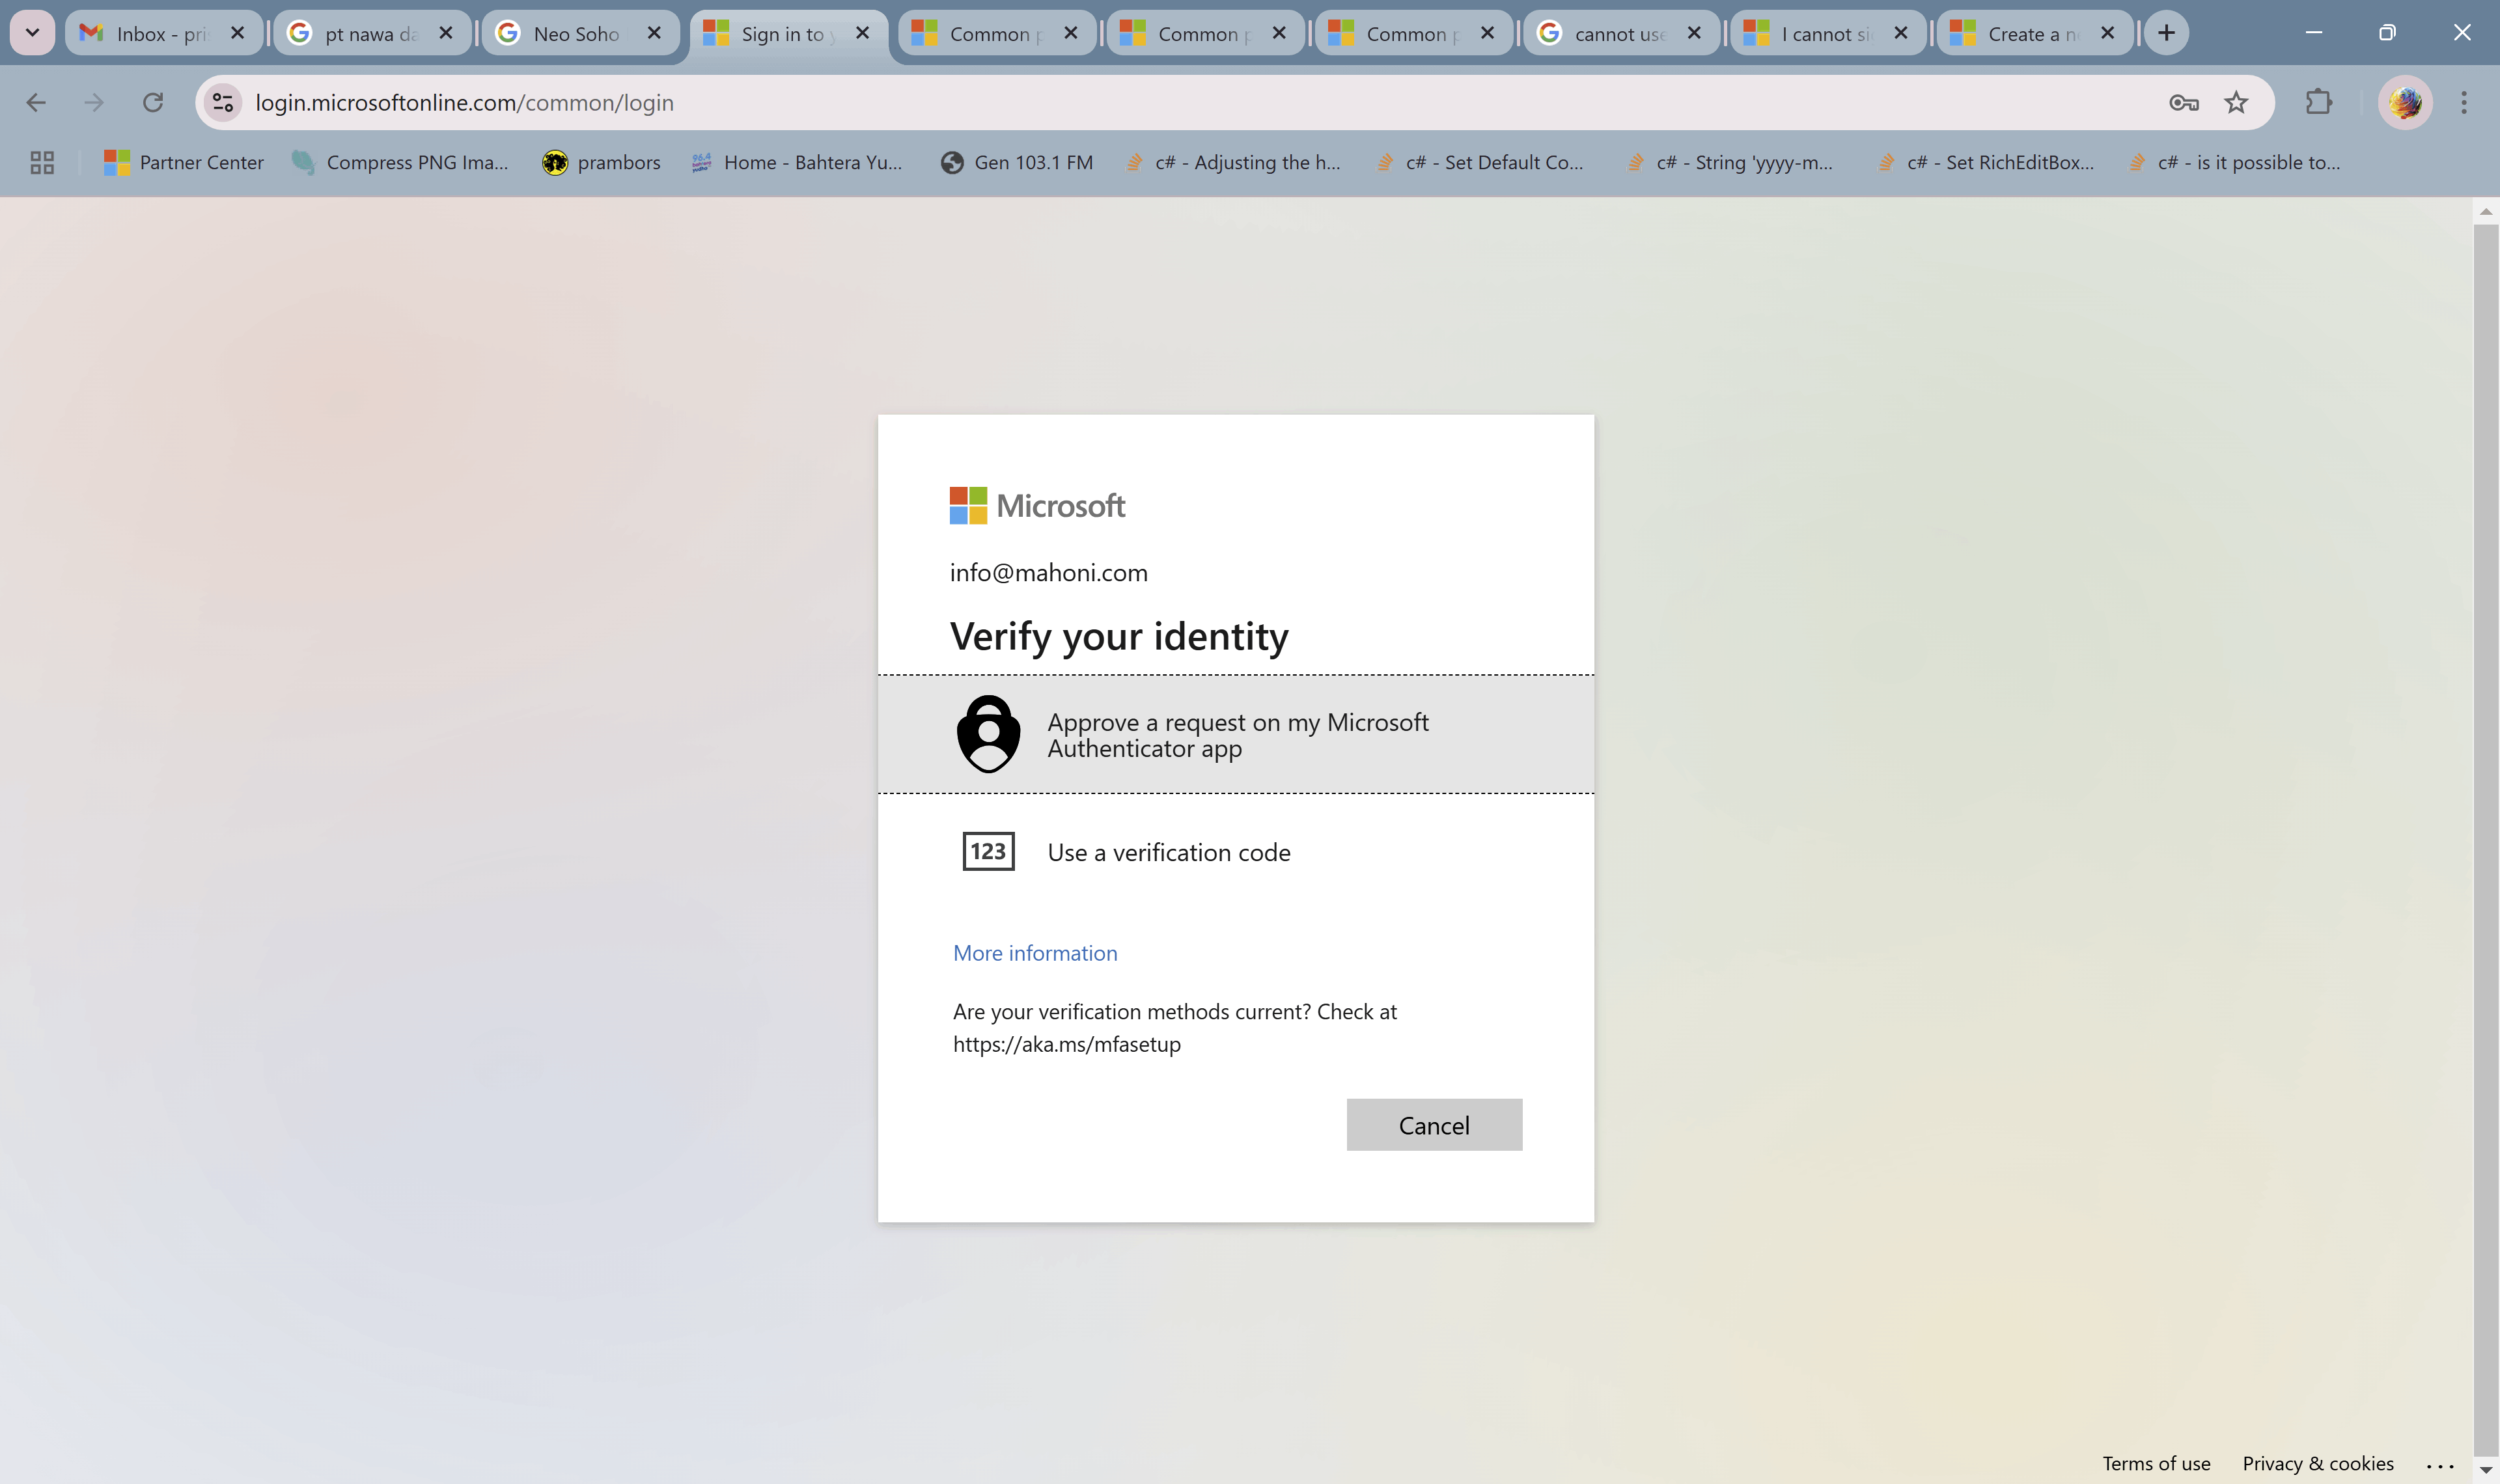Open the Extensions puzzle icon
This screenshot has height=1484, width=2500.
(2318, 102)
